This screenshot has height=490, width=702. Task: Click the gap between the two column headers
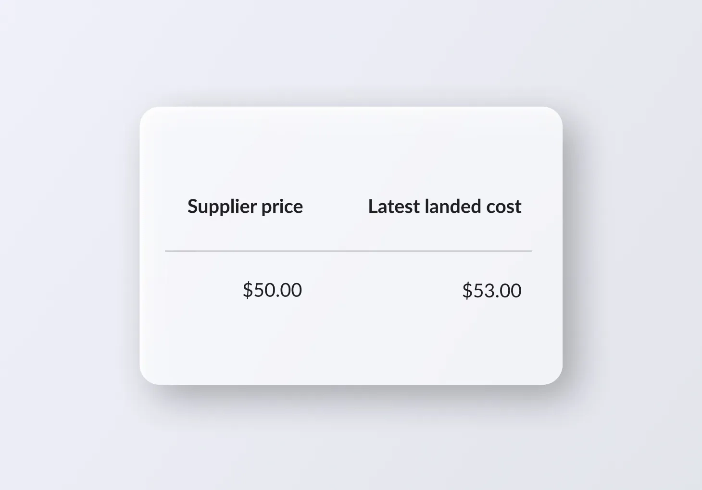tap(336, 207)
